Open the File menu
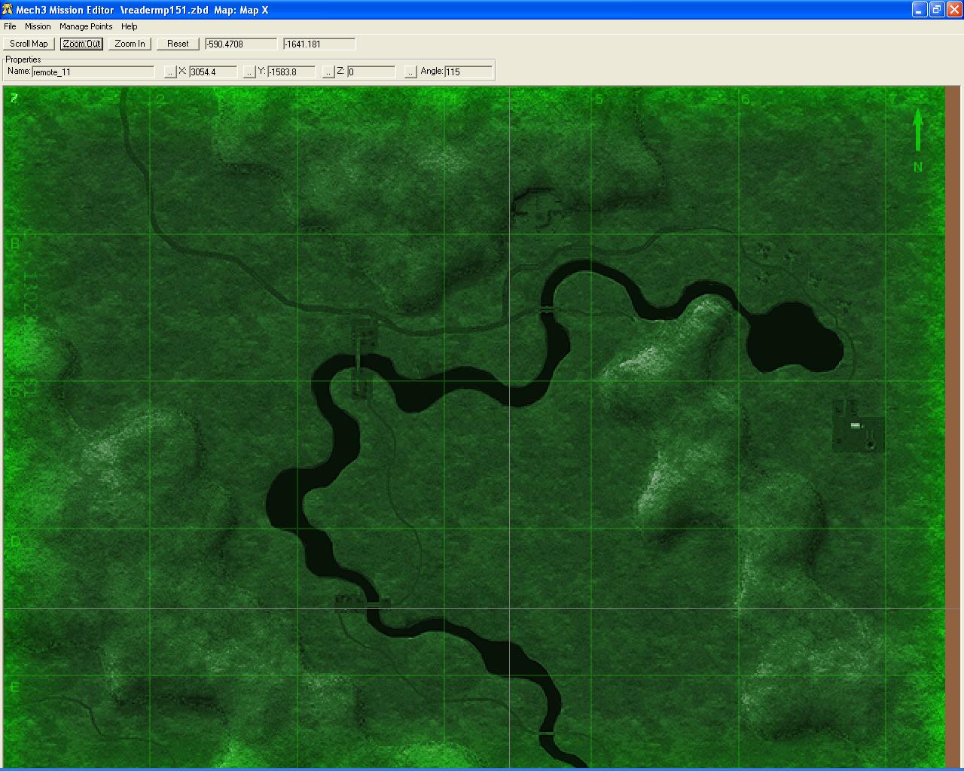Screen dimensions: 964x771 point(10,26)
